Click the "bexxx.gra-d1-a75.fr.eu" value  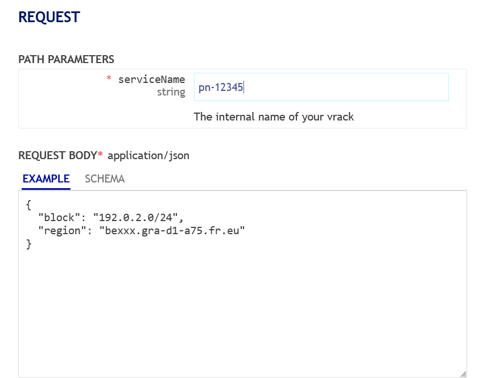point(172,231)
